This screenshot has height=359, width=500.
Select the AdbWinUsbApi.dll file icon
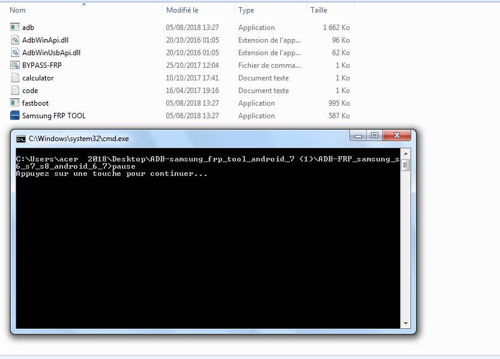point(14,52)
